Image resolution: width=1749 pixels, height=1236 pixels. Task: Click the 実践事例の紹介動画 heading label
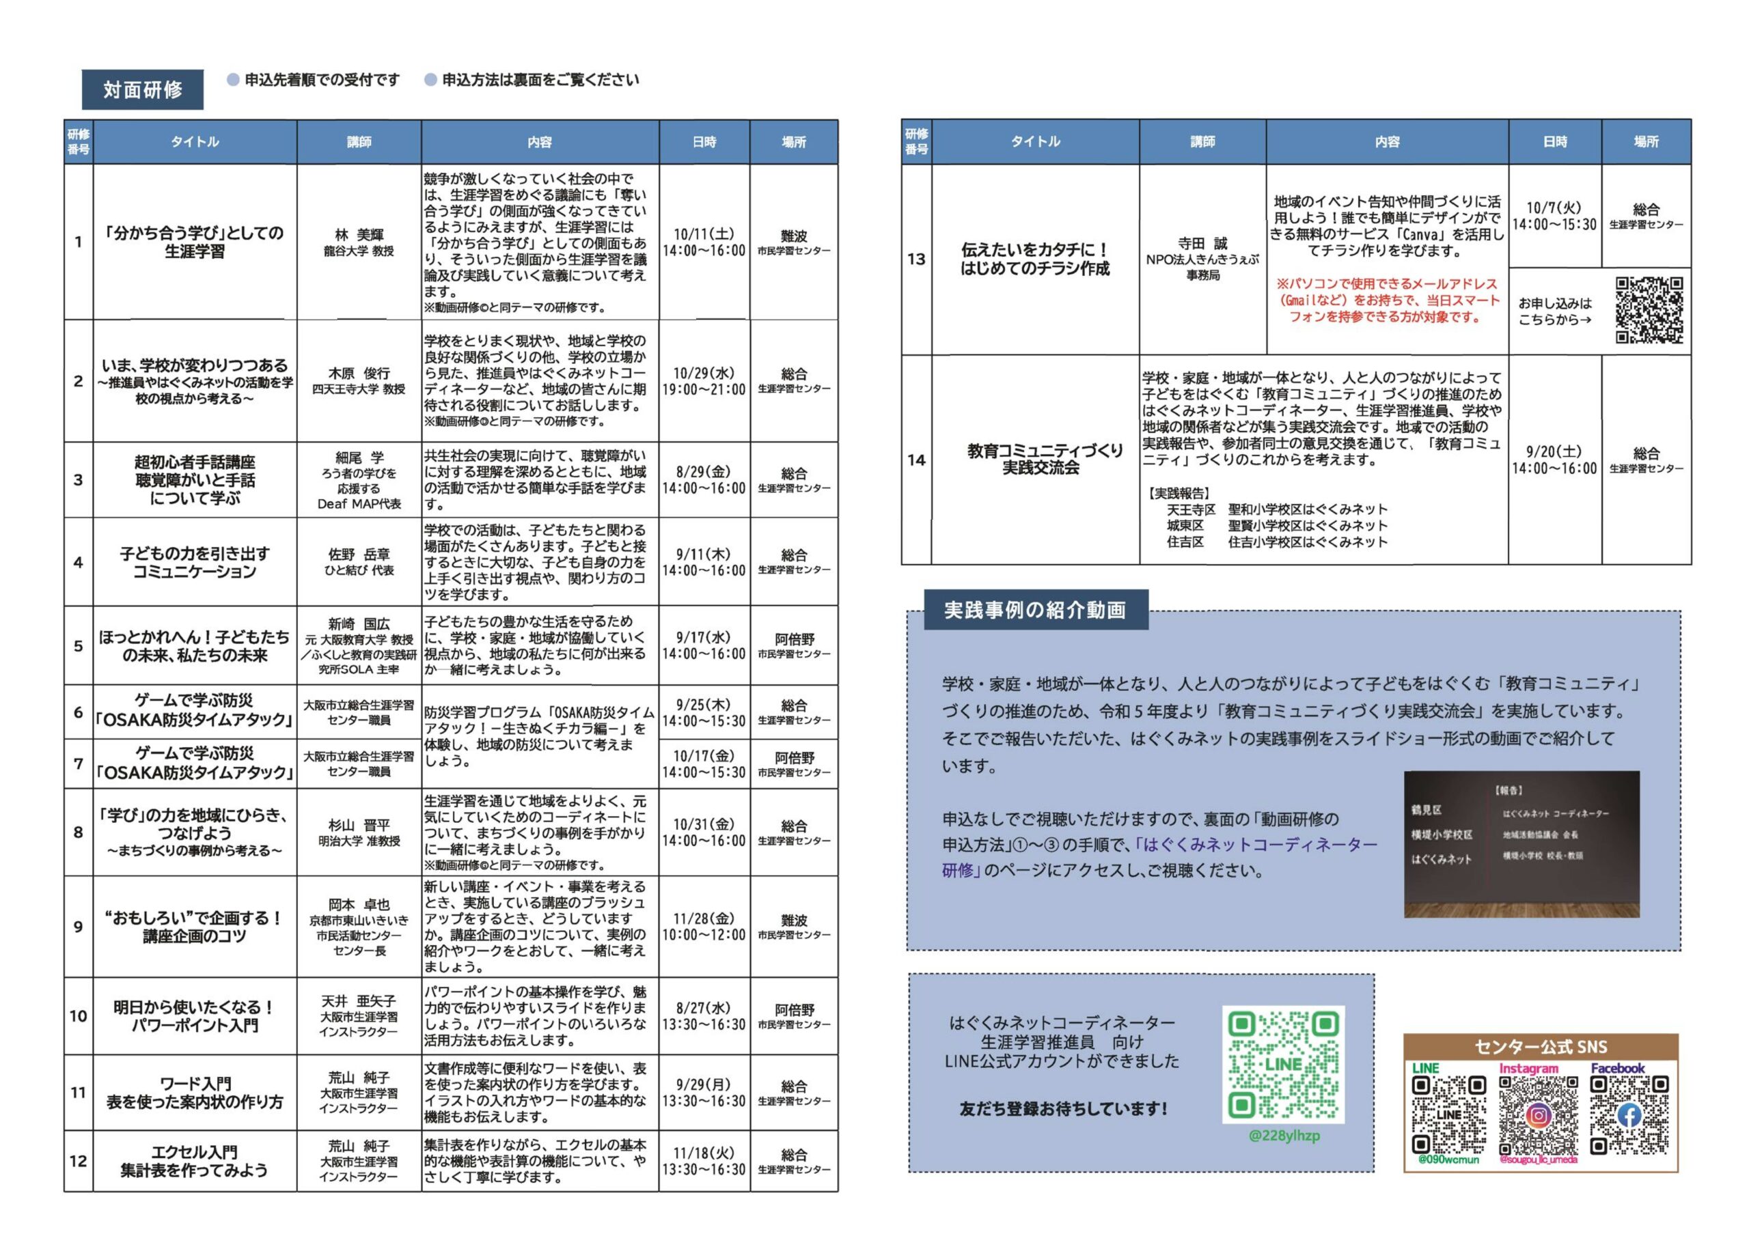point(1035,610)
